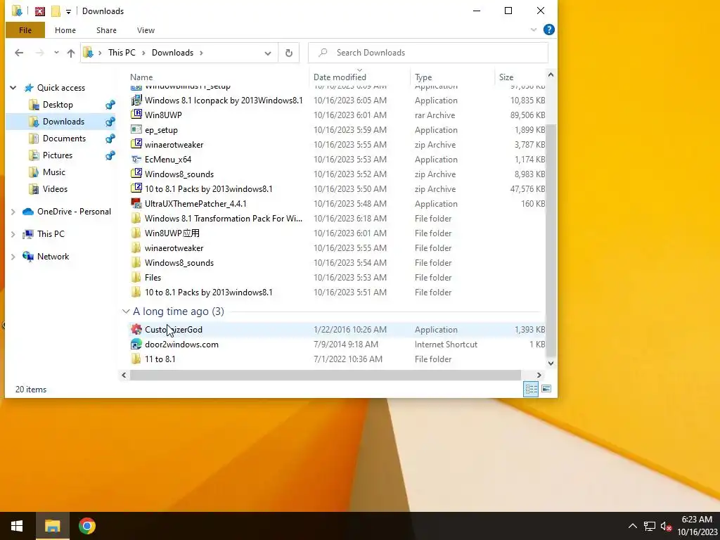Click scroll down arrow of file list

(x=551, y=364)
